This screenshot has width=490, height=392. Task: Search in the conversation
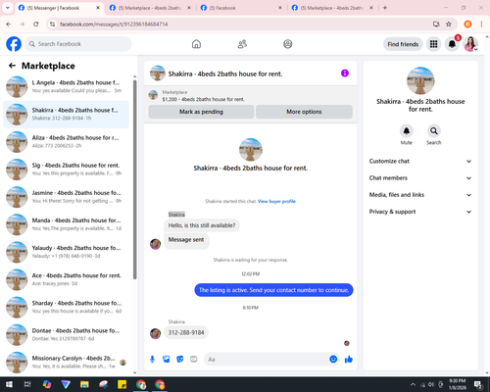pos(434,131)
